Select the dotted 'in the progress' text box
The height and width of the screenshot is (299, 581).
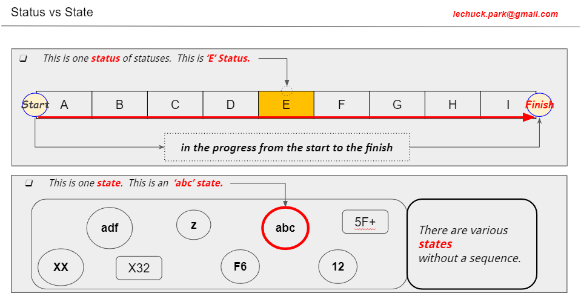click(287, 148)
